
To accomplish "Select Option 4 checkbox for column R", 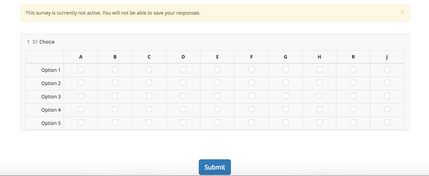I will point(353,109).
